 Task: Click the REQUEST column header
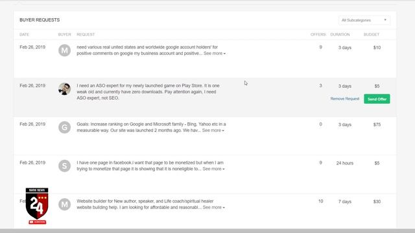86,34
